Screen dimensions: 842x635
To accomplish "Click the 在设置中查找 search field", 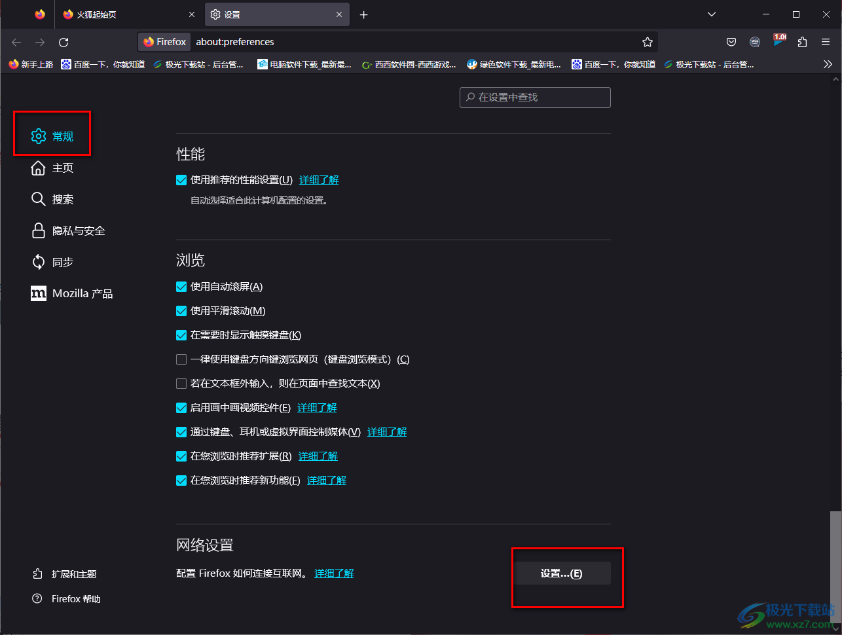I will (x=535, y=97).
